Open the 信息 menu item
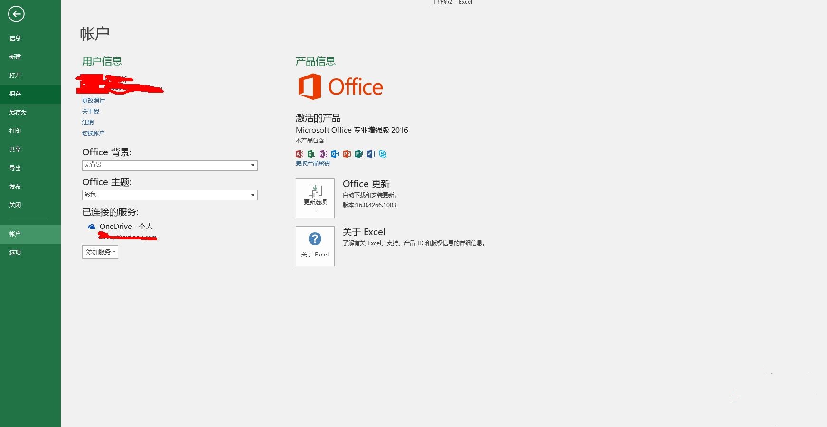 coord(30,38)
